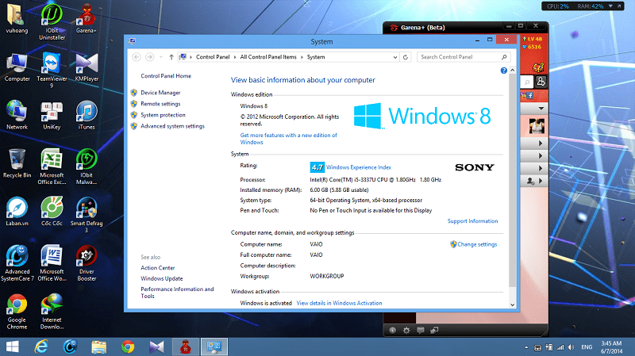The image size is (635, 356).
Task: Click the ENG language indicator
Action: [587, 347]
